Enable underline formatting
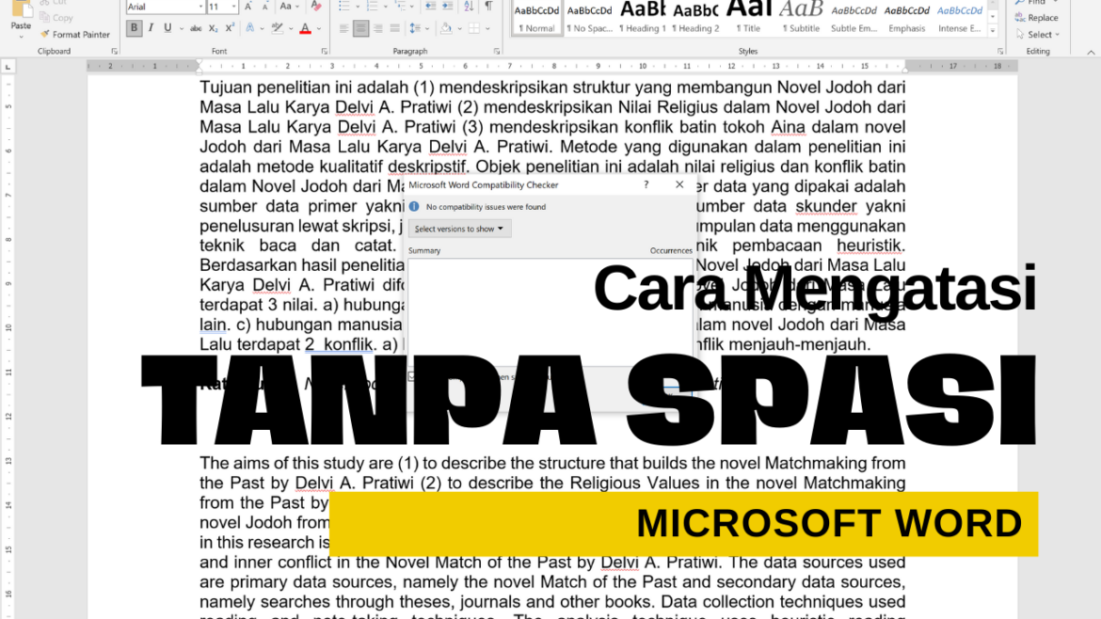 coord(168,27)
